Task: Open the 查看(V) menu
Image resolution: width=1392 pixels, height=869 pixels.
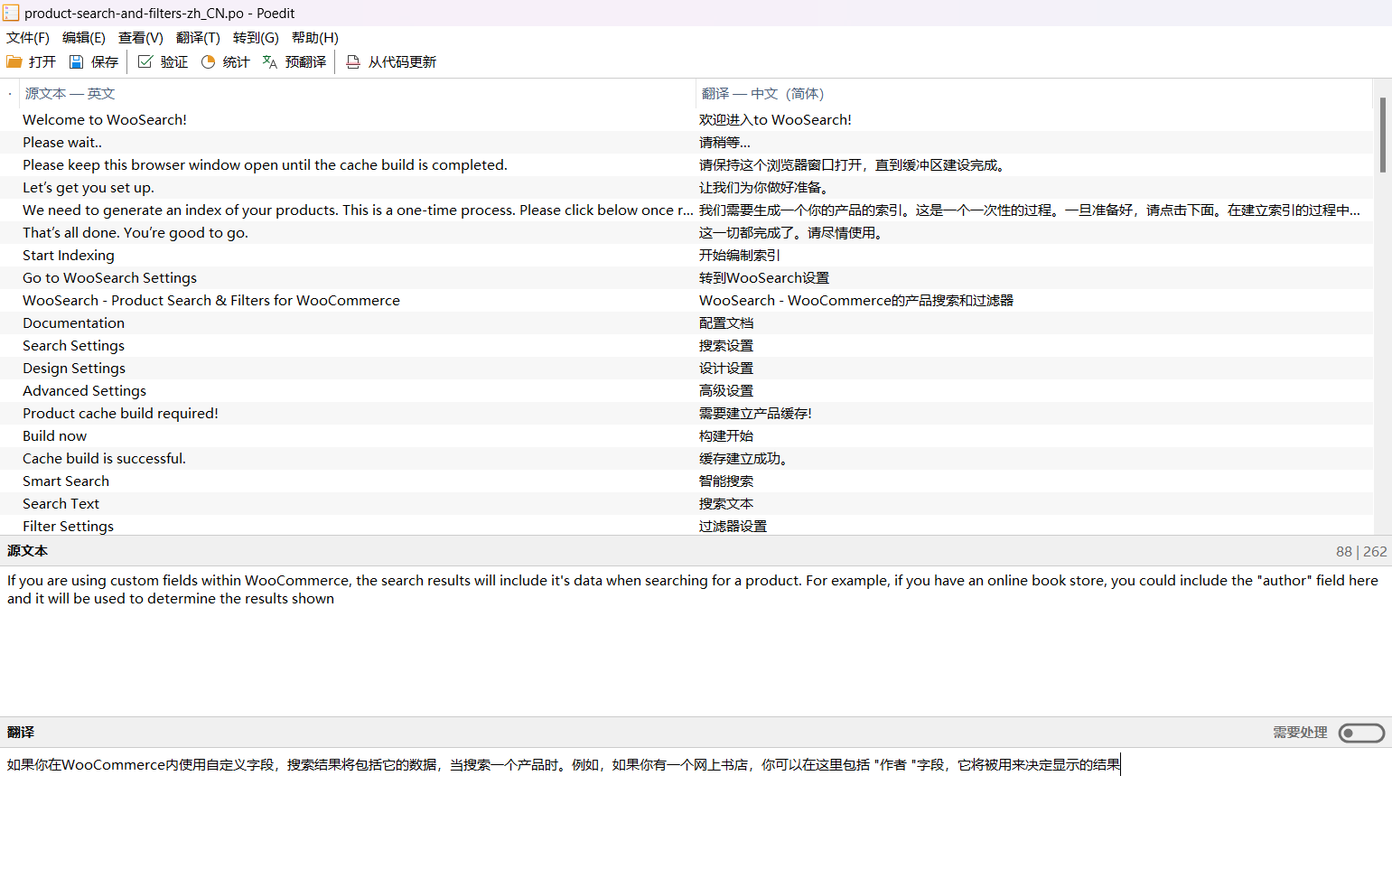Action: pos(141,37)
